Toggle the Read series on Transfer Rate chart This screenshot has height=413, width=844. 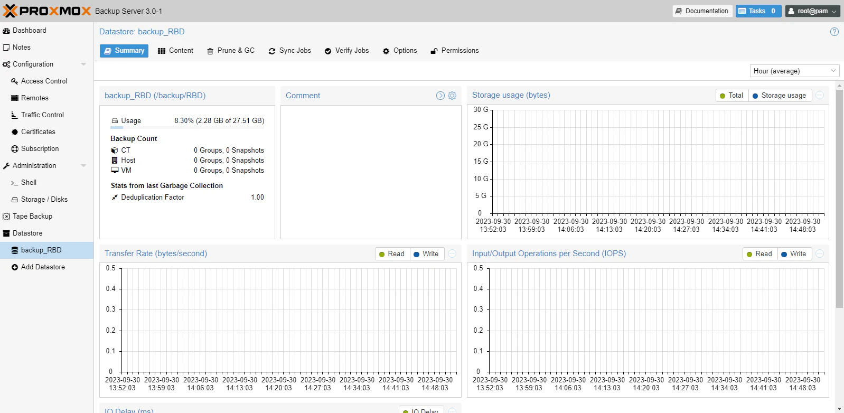392,254
